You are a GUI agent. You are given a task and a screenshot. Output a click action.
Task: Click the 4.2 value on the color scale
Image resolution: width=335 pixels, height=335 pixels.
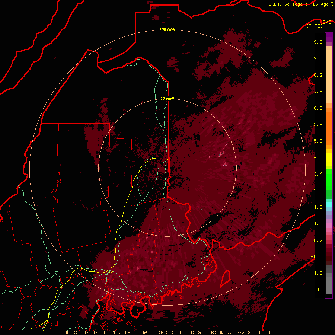[x=318, y=158]
